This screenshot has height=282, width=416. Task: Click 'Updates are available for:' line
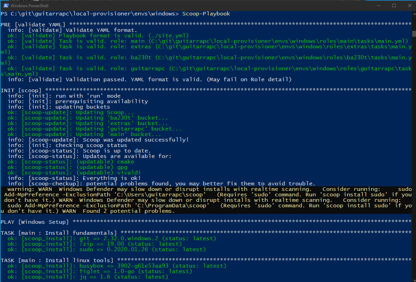(89, 156)
